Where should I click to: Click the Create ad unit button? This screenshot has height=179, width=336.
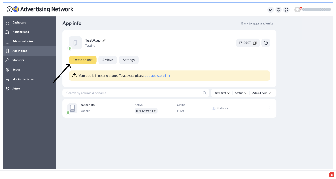coord(82,60)
